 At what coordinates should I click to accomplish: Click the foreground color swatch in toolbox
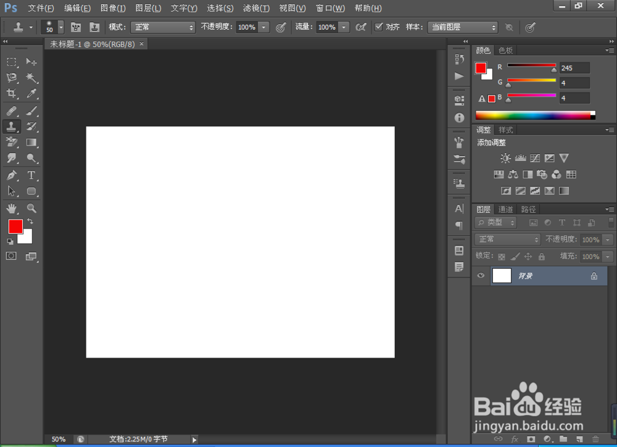coord(15,226)
